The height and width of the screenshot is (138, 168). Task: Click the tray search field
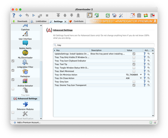104,45
